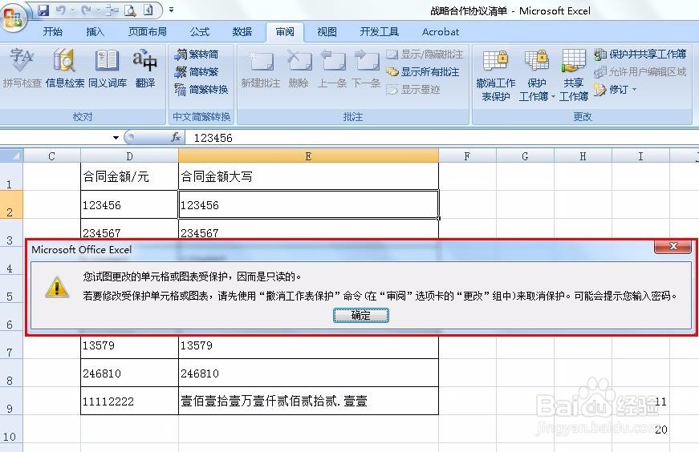The height and width of the screenshot is (452, 699).
Task: Open 简繁转换 conversion options
Action: pyautogui.click(x=201, y=90)
